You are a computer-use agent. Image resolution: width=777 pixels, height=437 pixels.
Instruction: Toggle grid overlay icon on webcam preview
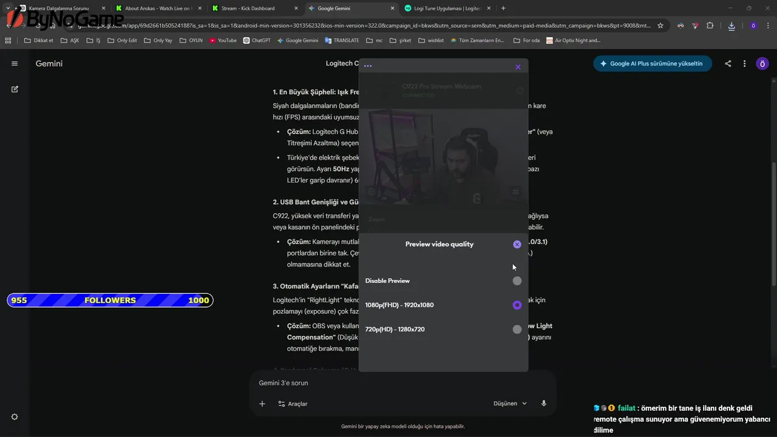(x=515, y=192)
